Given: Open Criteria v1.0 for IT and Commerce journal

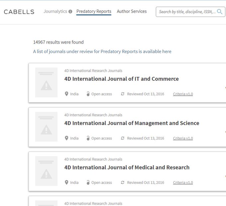Looking at the screenshot, I should pos(183,94).
